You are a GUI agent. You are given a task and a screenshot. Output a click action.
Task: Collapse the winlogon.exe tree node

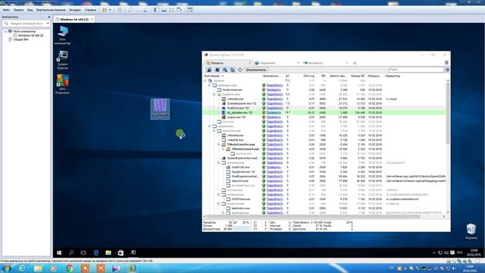209,85
